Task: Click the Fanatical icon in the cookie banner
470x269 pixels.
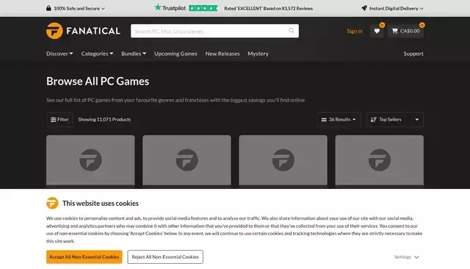Action: (x=52, y=203)
